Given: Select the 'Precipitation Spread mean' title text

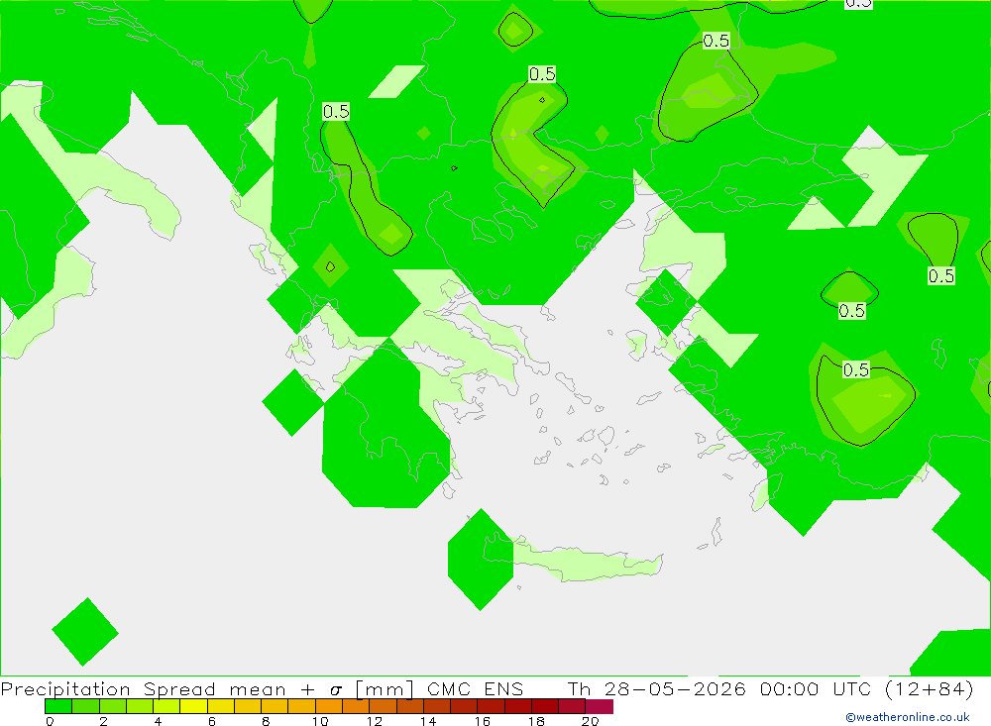Looking at the screenshot, I should coord(143,688).
